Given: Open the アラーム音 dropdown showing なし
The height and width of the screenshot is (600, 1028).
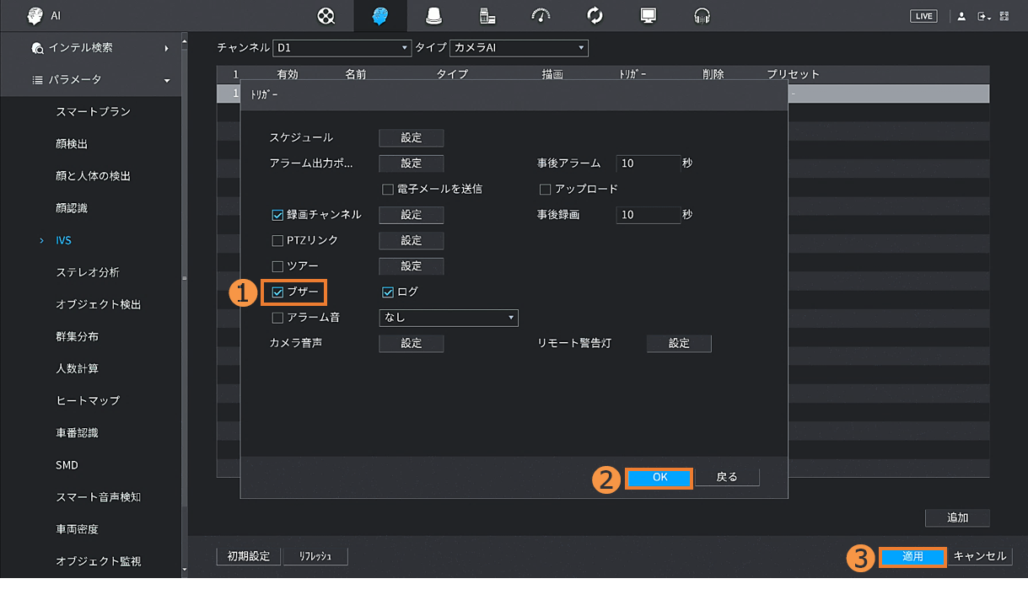Looking at the screenshot, I should [x=448, y=318].
